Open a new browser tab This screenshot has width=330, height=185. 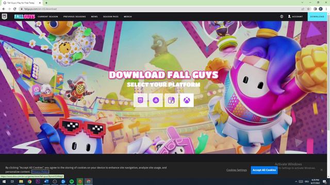tap(46, 3)
